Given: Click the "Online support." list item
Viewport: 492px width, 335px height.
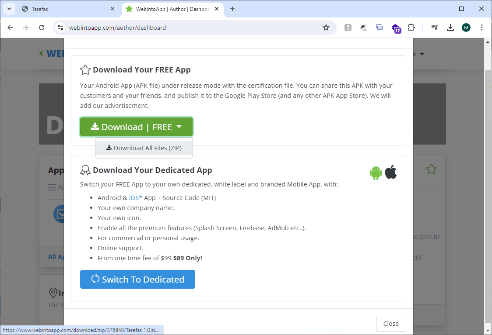Looking at the screenshot, I should [x=120, y=248].
